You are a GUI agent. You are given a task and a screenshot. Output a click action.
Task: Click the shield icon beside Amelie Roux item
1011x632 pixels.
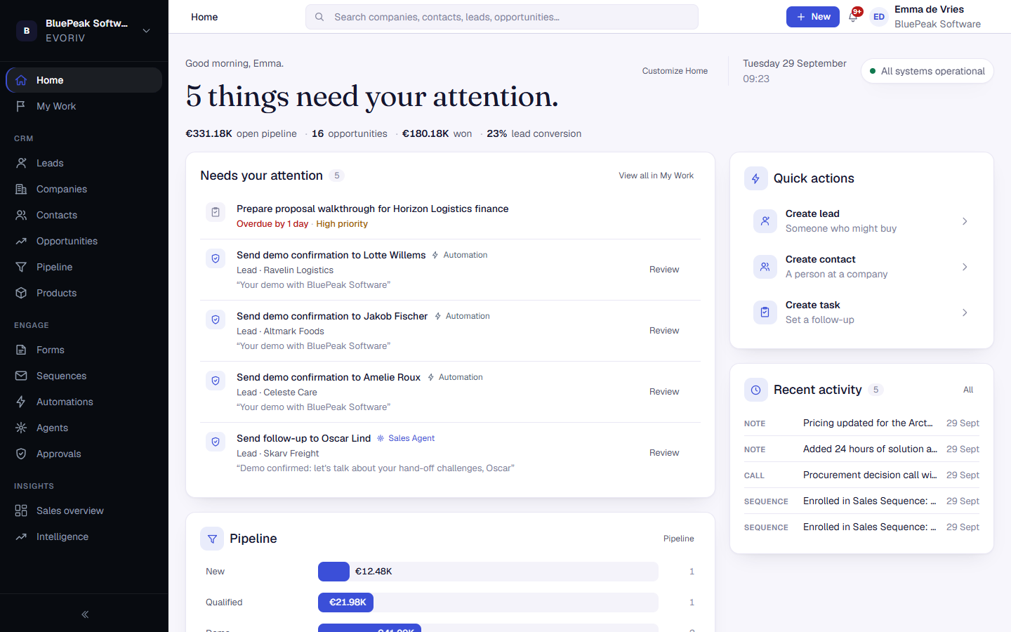[x=216, y=381]
